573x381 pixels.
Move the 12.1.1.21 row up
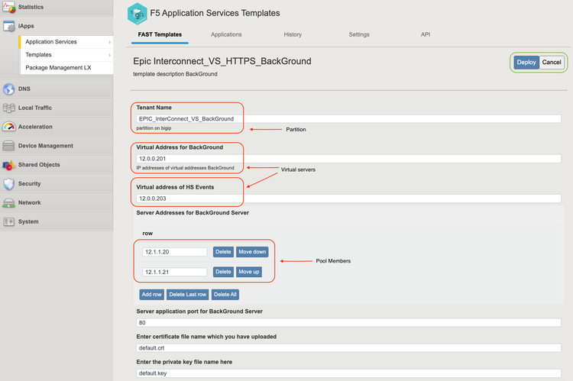pos(249,272)
